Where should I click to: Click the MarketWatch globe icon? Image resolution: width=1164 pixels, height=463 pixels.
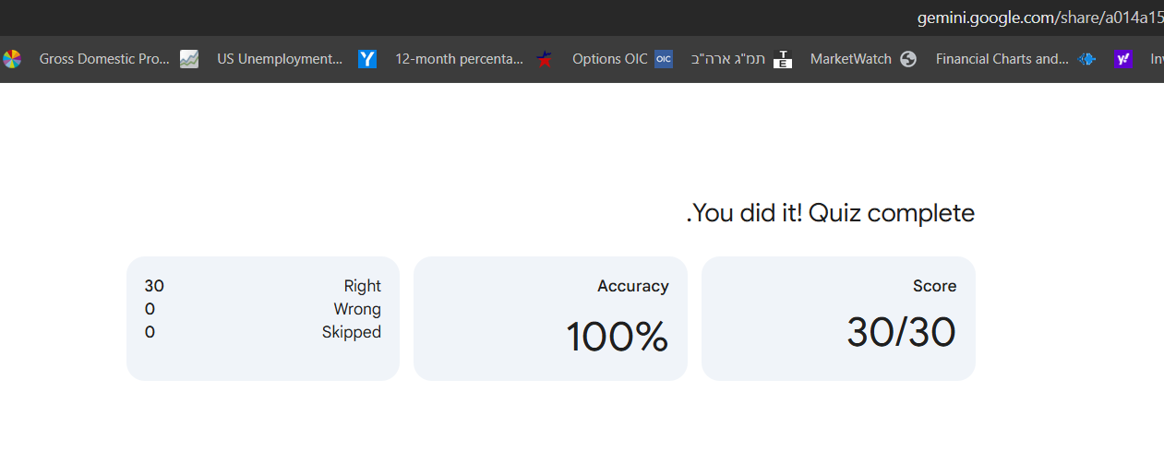pos(908,59)
